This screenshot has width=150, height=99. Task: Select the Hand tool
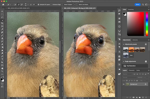pyautogui.click(x=2, y=68)
